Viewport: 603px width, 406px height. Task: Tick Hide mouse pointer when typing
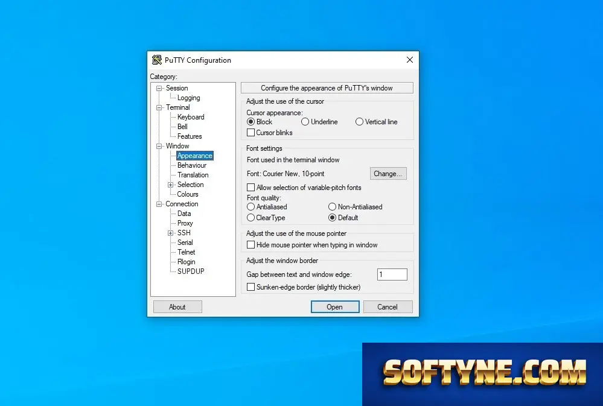[x=250, y=245]
